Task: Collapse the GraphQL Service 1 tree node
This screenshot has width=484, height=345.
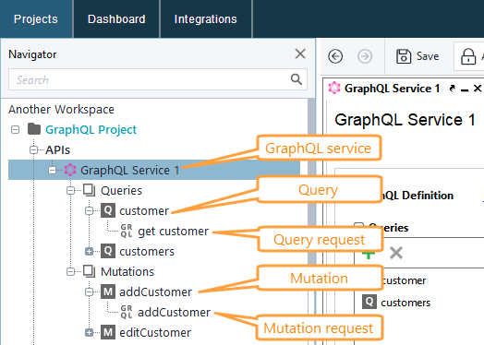Action: [52, 170]
